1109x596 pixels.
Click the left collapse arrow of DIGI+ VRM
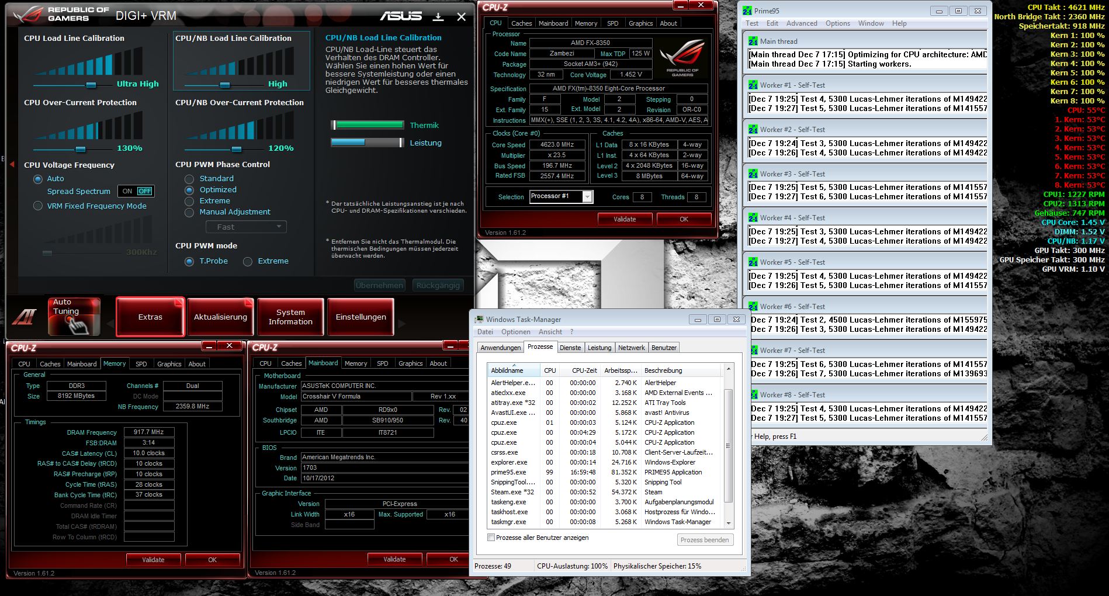12,165
